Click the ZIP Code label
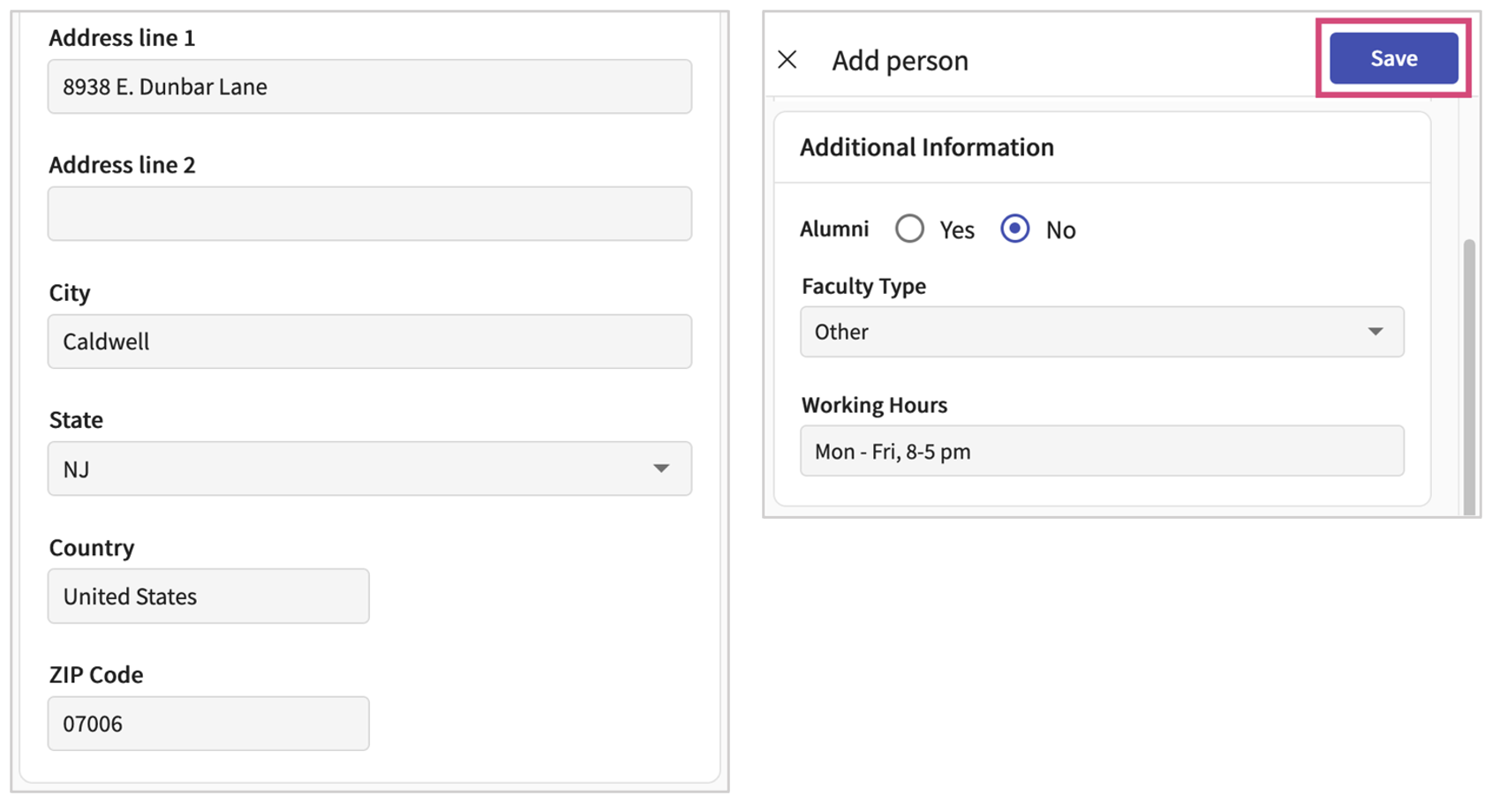Viewport: 1492px width, 803px height. click(x=96, y=674)
